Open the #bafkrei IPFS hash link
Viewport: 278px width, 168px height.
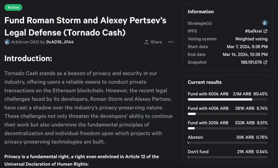255,31
